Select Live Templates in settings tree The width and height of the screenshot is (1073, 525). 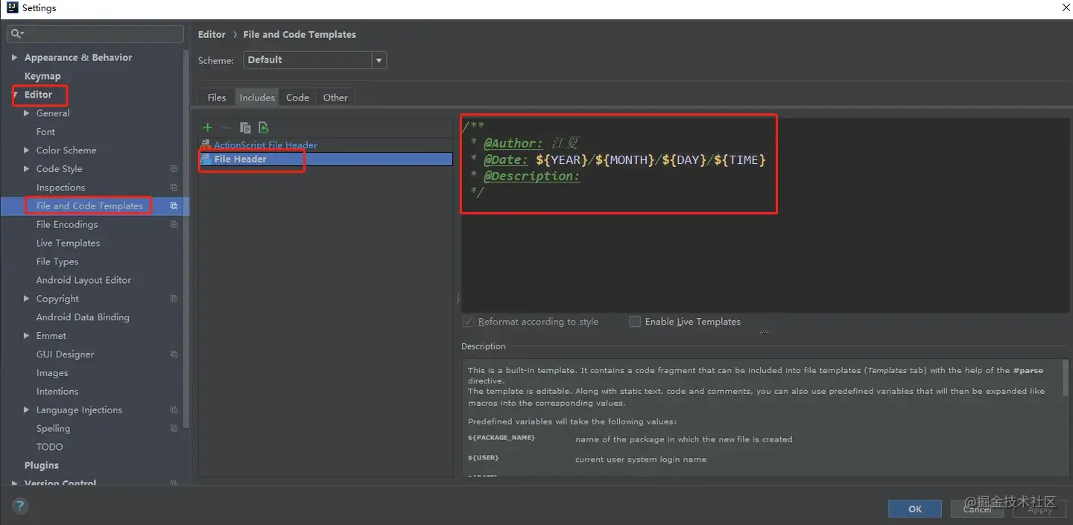click(68, 243)
